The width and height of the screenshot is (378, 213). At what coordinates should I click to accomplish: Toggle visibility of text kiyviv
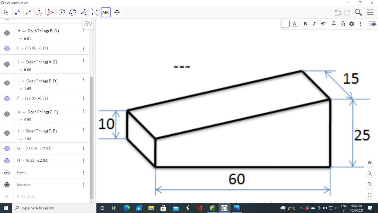click(7, 173)
